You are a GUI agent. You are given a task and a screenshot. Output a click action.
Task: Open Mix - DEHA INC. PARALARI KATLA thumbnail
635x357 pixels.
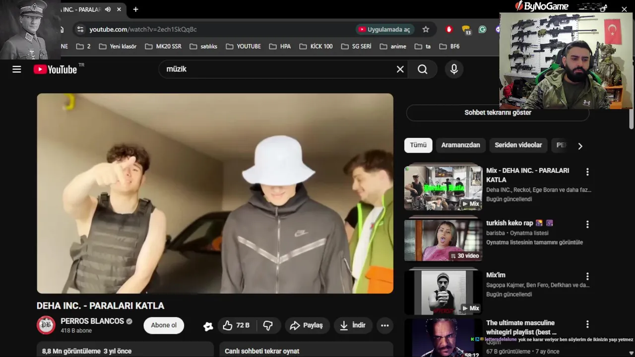[x=443, y=188]
